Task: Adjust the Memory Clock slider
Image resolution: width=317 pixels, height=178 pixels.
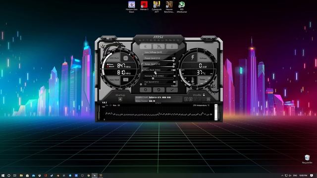Action: click(158, 78)
